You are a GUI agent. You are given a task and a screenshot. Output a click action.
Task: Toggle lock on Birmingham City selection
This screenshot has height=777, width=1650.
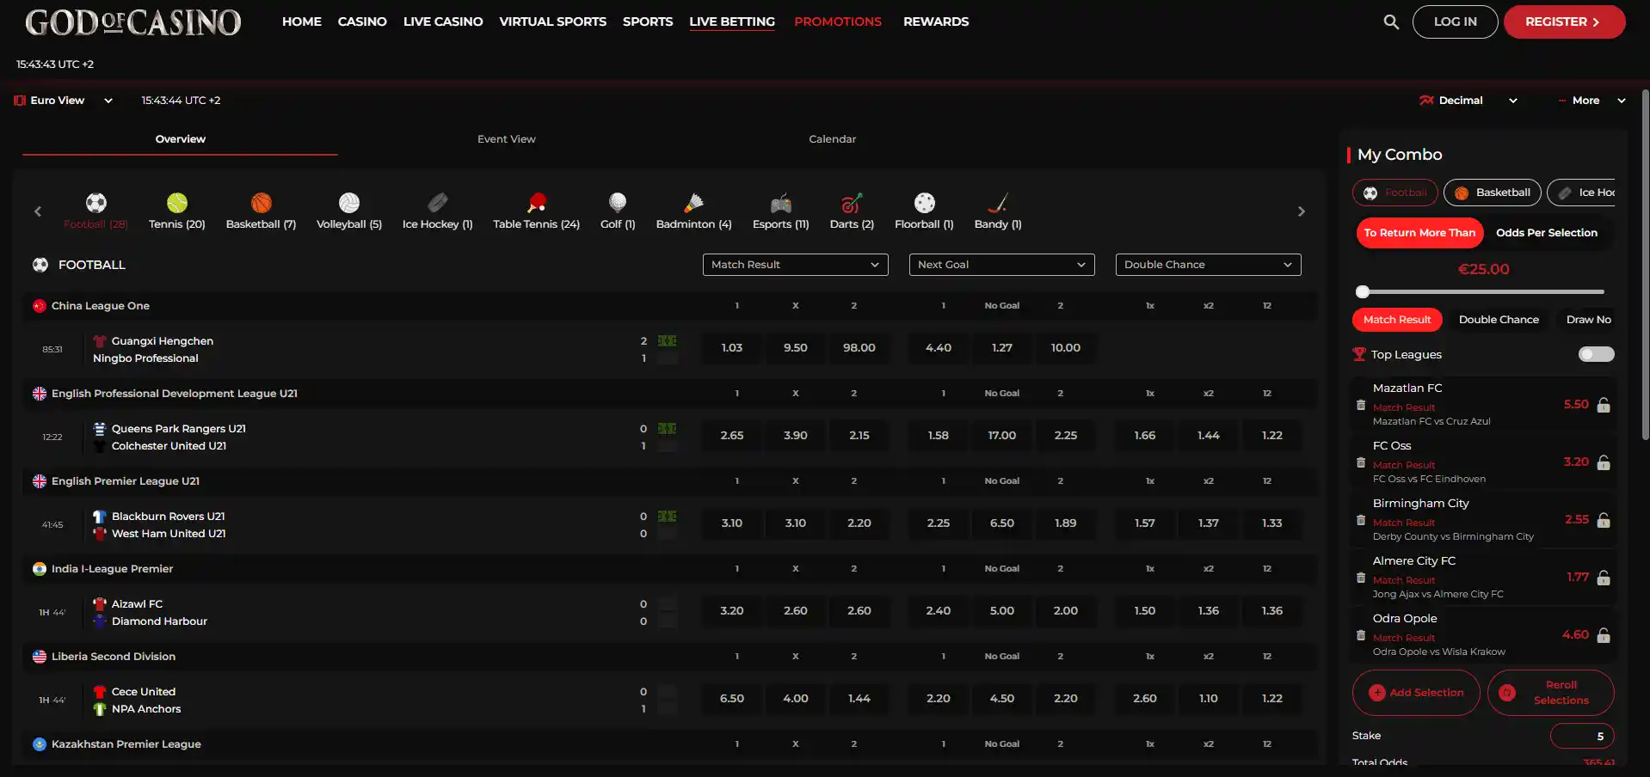coord(1604,520)
